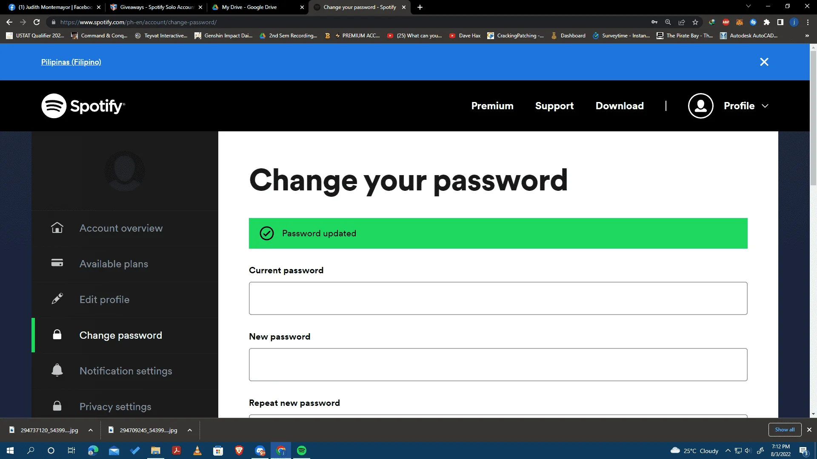Viewport: 817px width, 459px height.
Task: Show hidden system tray icons
Action: [728, 450]
